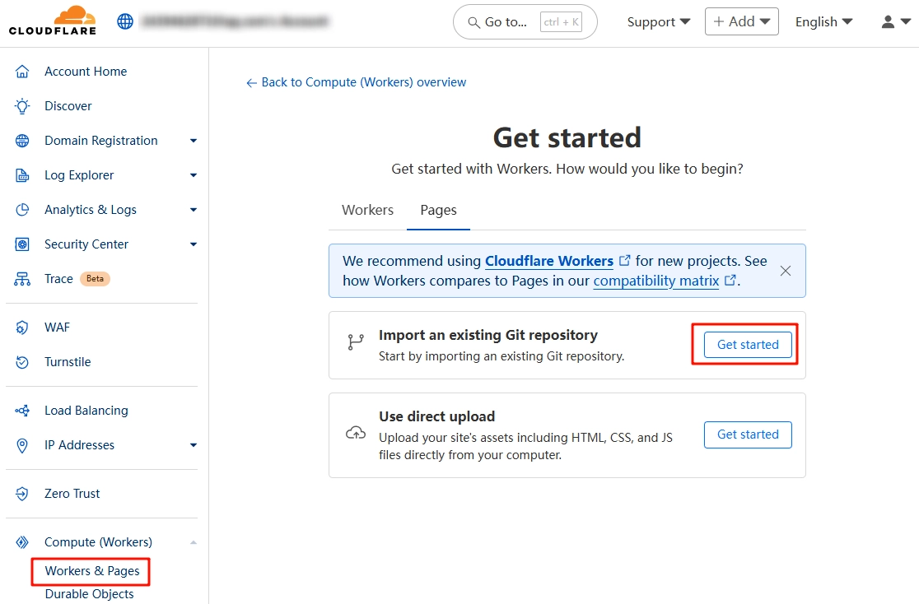Click external link icon after compatibility matrix
919x604 pixels.
(730, 280)
